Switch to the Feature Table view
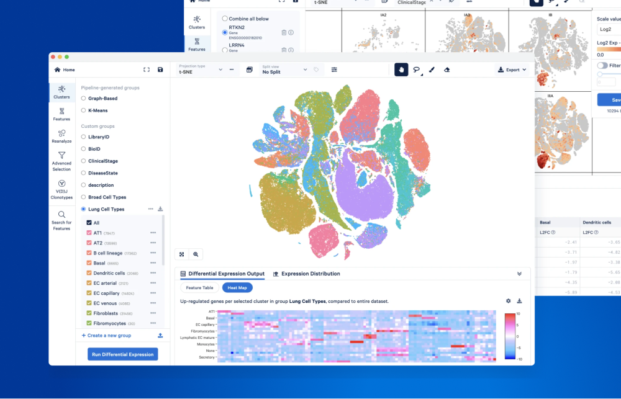621x399 pixels. (199, 288)
